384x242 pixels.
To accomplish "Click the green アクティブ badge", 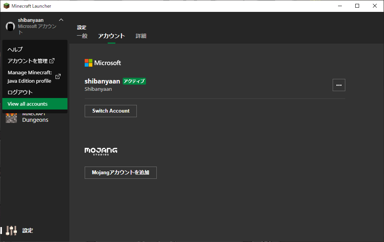I will tap(134, 81).
